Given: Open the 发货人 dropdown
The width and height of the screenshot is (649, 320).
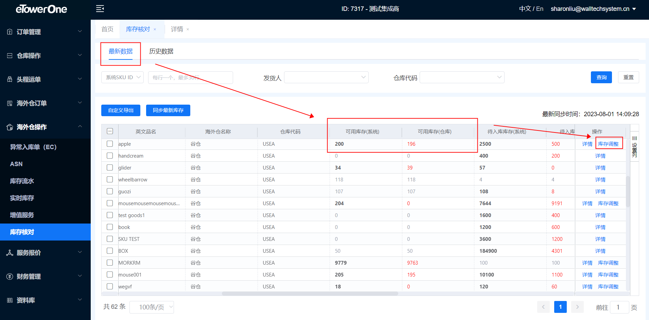Looking at the screenshot, I should pyautogui.click(x=326, y=77).
